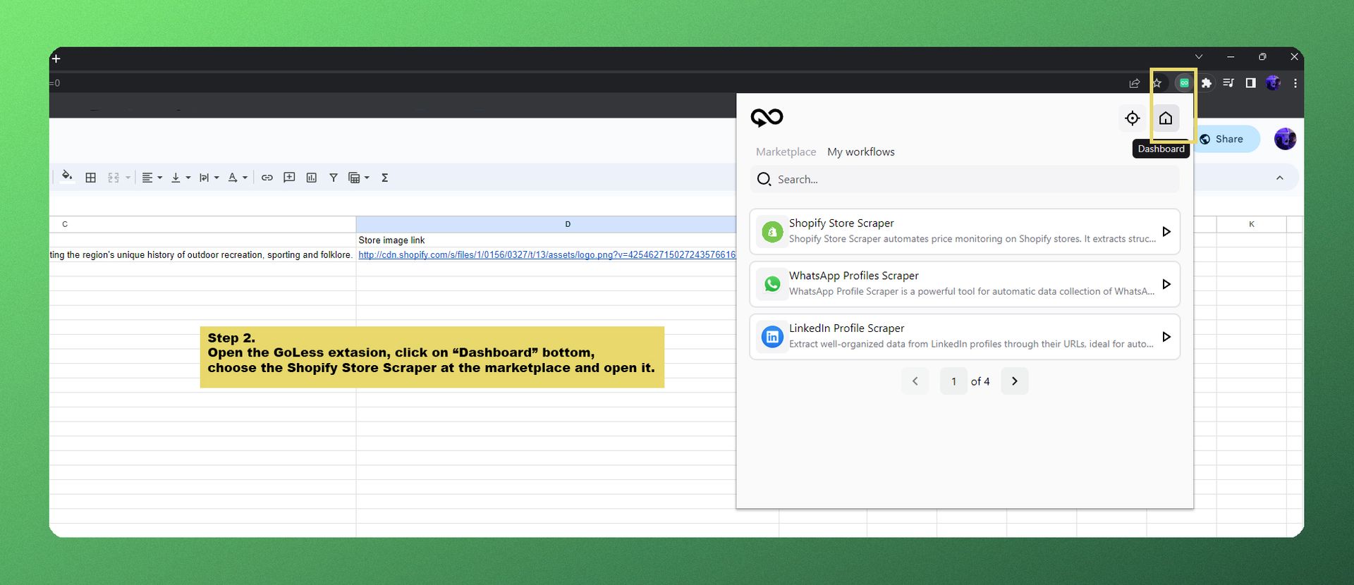Open the media control playlist icon
This screenshot has height=585, width=1354.
1228,83
